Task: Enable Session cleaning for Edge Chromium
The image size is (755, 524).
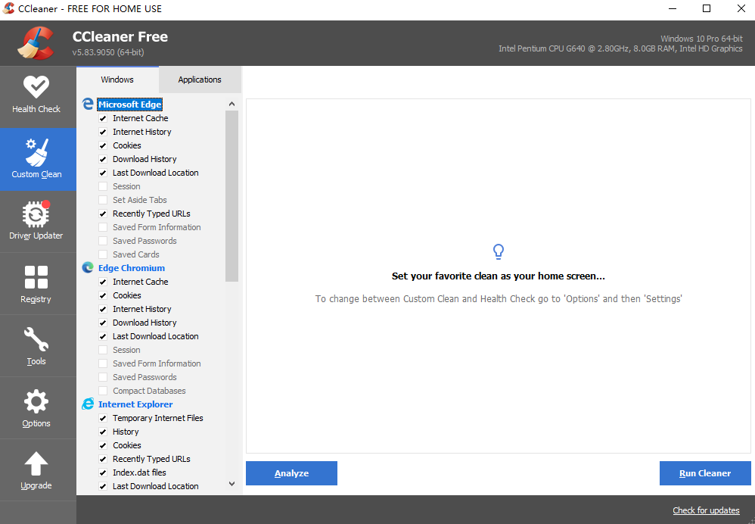Action: pos(103,349)
